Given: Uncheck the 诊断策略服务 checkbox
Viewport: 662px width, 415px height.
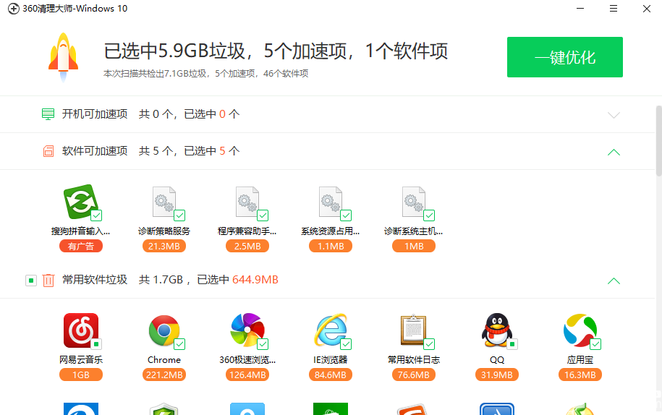Looking at the screenshot, I should point(179,215).
